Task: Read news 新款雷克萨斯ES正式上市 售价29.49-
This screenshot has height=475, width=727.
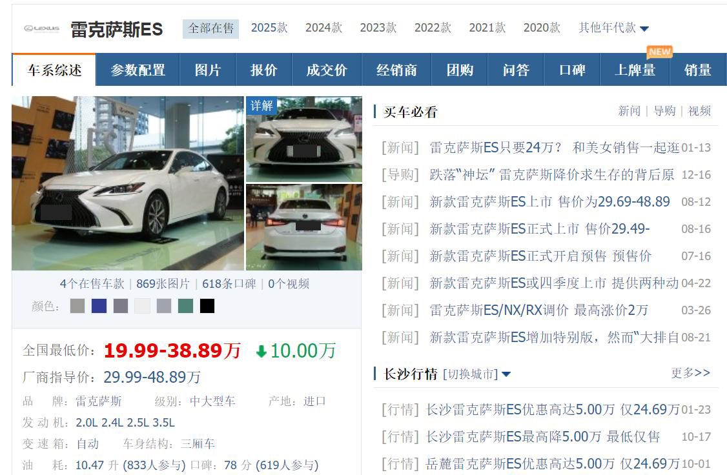Action: tap(540, 229)
